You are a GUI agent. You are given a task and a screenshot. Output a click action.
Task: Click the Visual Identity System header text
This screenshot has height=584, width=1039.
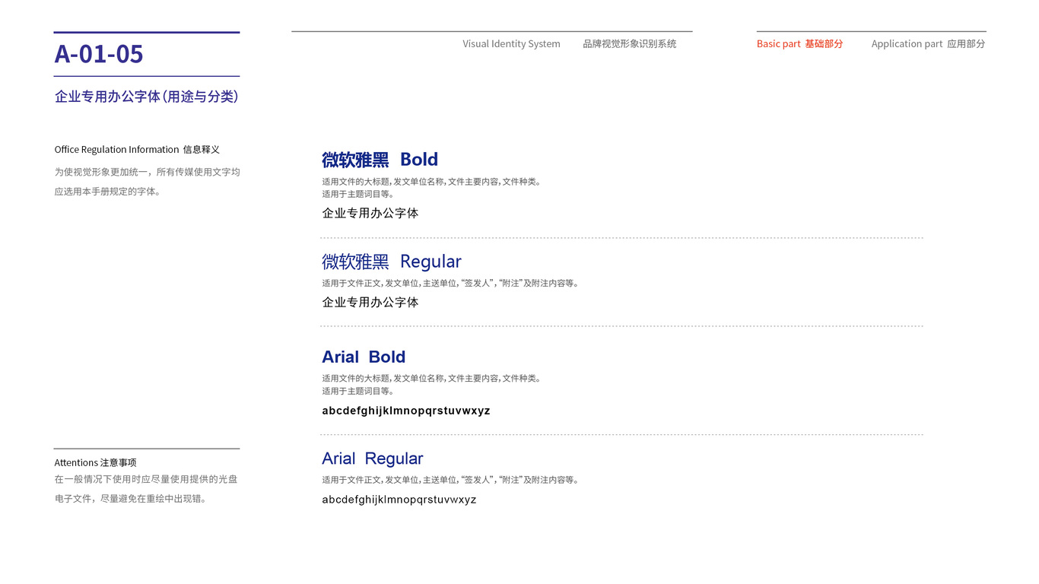pos(511,44)
